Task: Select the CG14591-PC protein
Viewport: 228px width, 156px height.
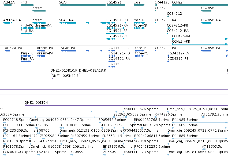Action: click(112, 51)
